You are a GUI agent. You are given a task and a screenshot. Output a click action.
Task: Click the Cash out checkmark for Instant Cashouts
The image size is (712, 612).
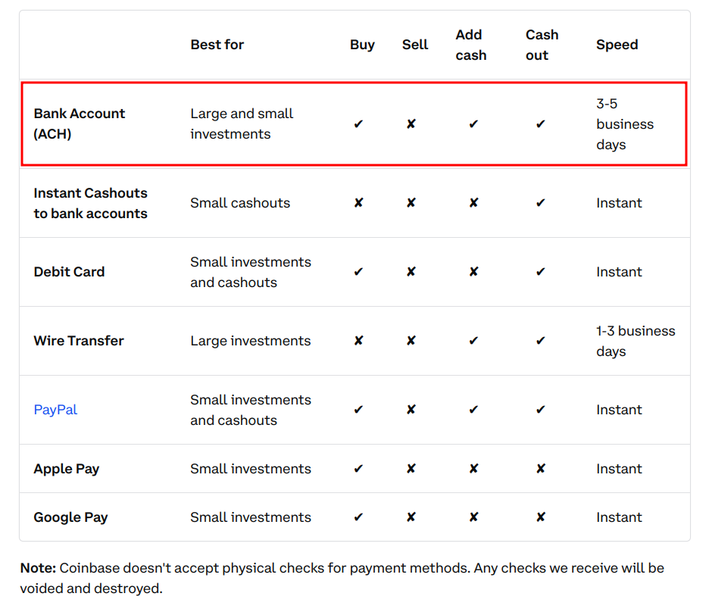pyautogui.click(x=540, y=203)
